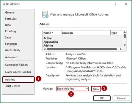Click the Cancel button
This screenshot has width=132, height=103.
[121, 98]
